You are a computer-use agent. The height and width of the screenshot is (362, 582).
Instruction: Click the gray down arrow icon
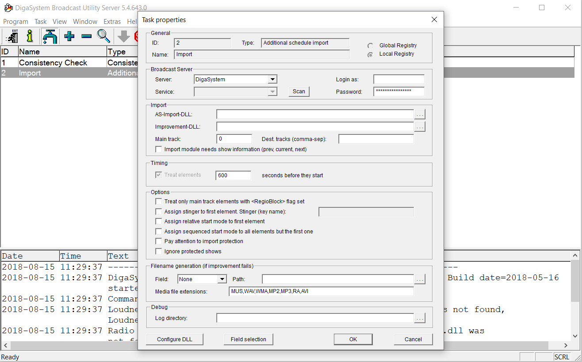point(124,37)
